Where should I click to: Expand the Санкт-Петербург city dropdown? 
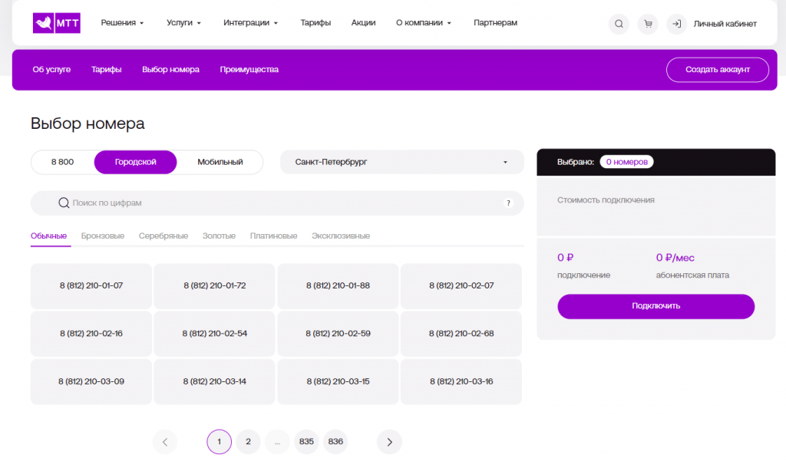pos(401,162)
